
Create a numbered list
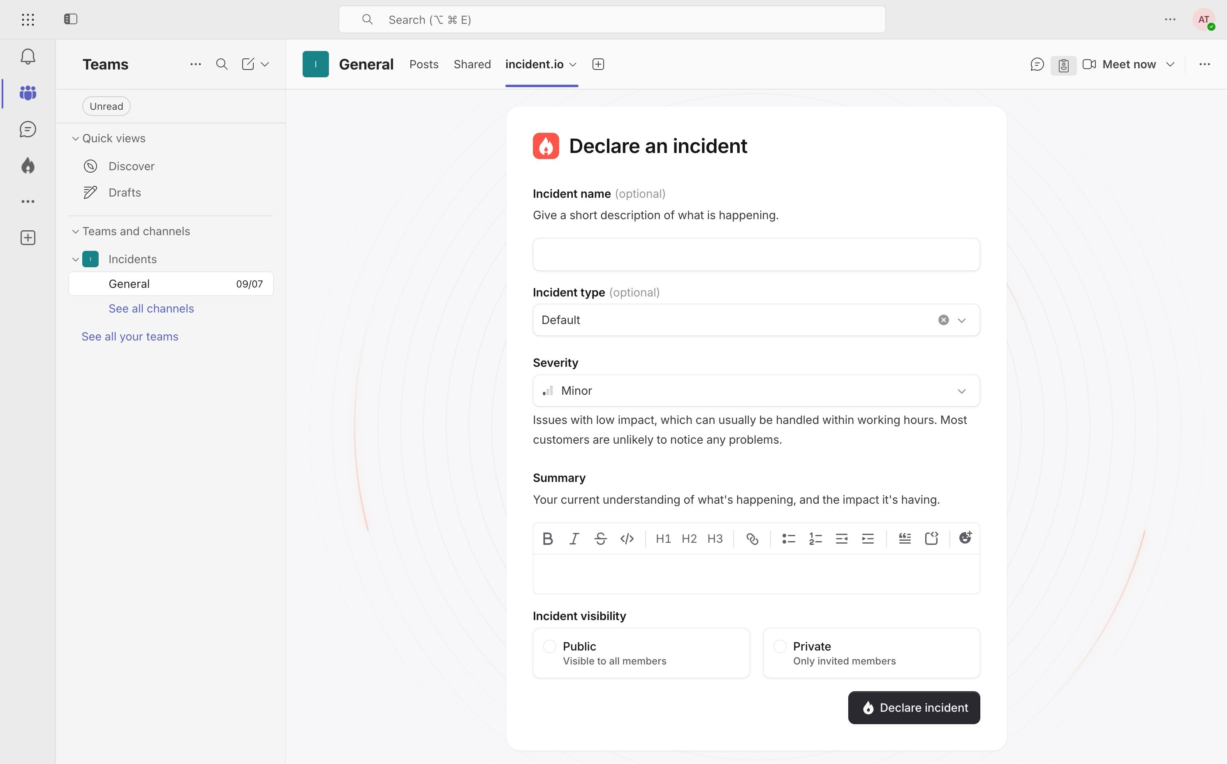[815, 539]
